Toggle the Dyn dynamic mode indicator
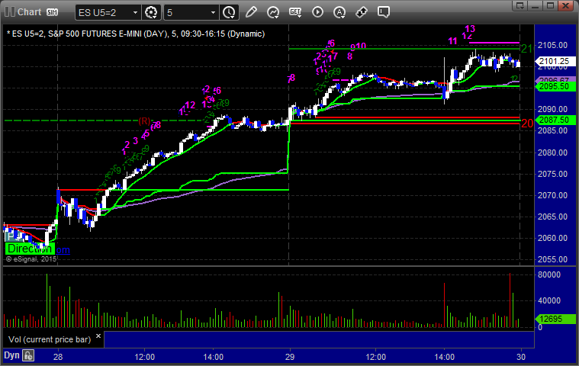579x366 pixels. pyautogui.click(x=11, y=355)
